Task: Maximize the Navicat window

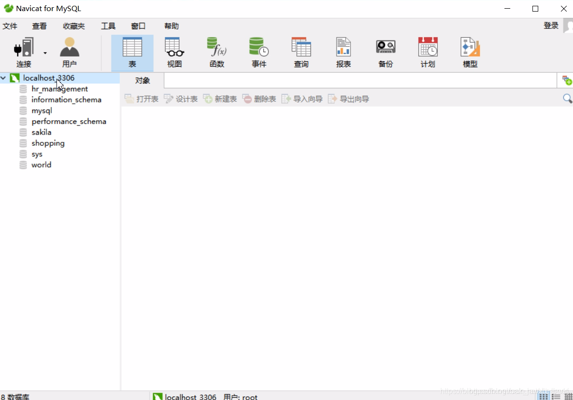Action: (535, 9)
